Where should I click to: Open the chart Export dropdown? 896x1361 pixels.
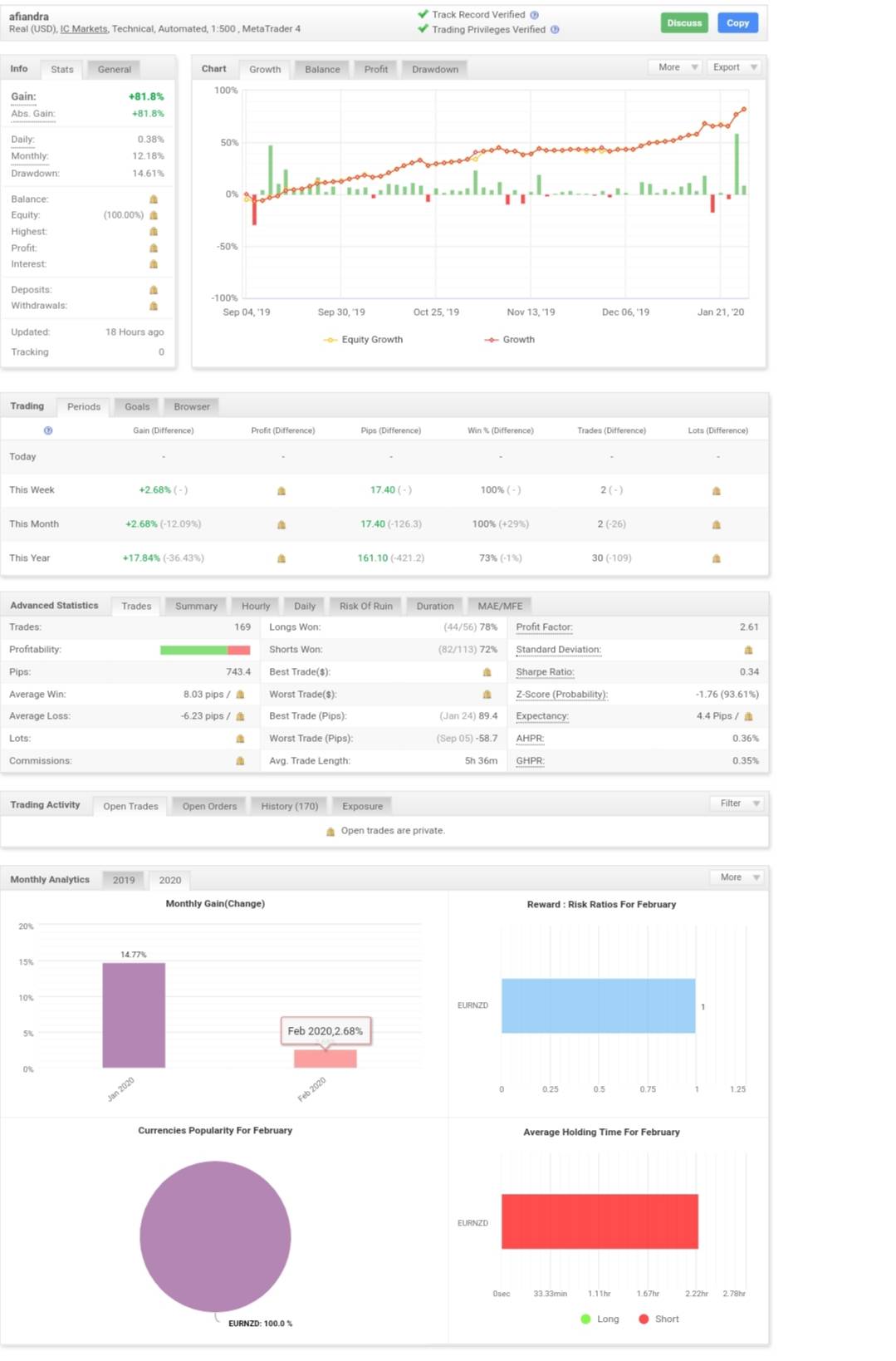(x=734, y=67)
